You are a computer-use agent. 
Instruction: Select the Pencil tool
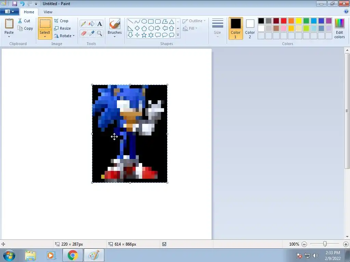83,24
